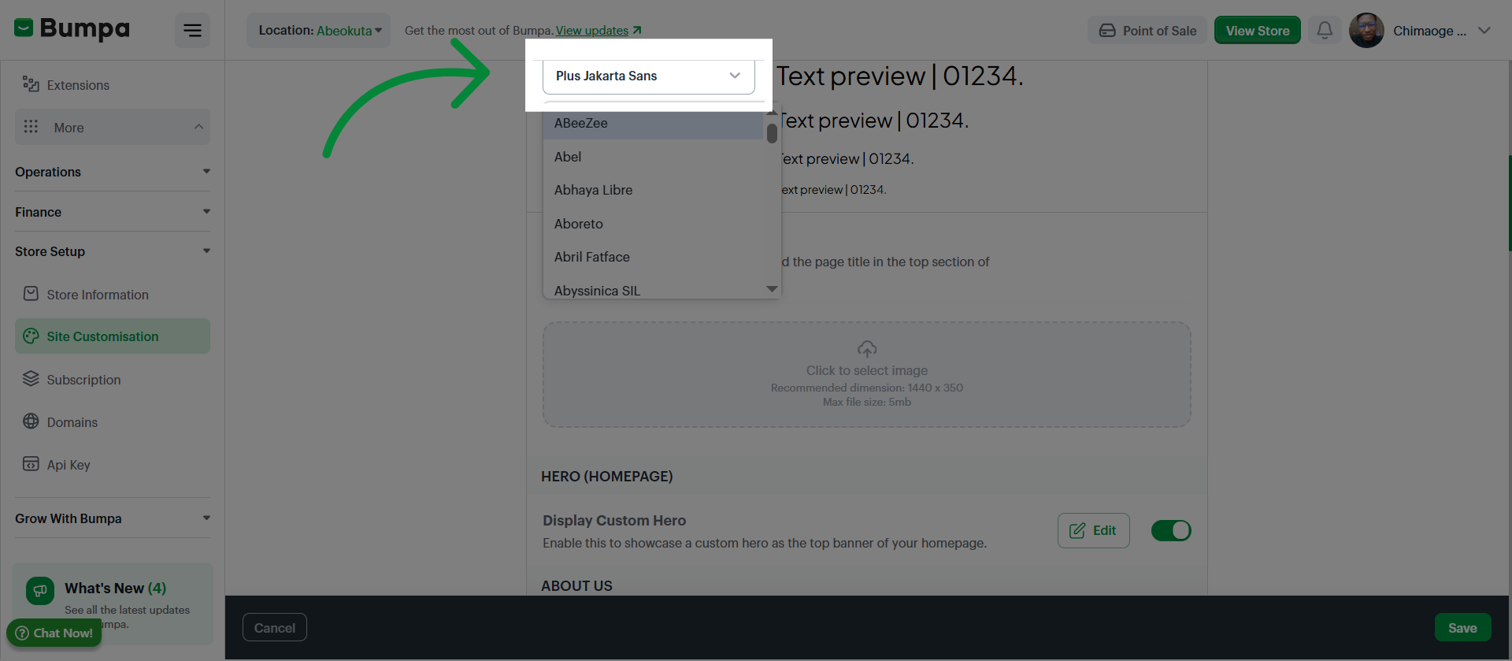This screenshot has width=1512, height=661.
Task: Click the Bumpa logo
Action: (x=72, y=29)
